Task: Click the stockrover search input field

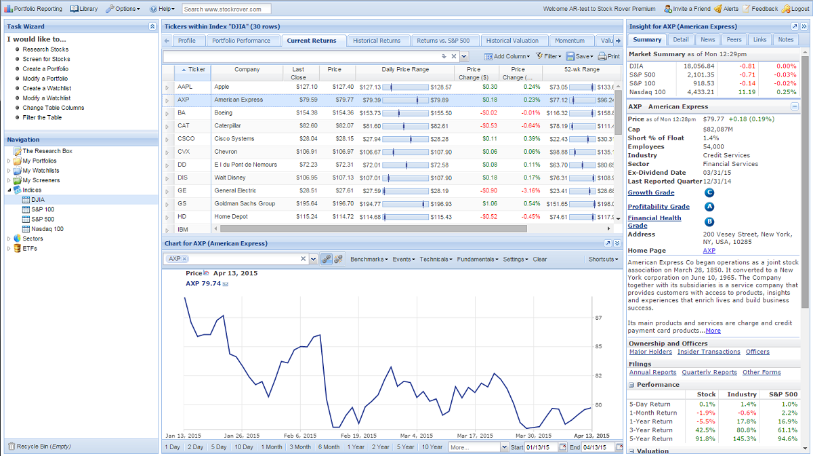Action: pos(226,9)
